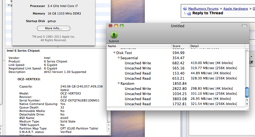Click the blue scrollbar thumb in results list

[247, 92]
